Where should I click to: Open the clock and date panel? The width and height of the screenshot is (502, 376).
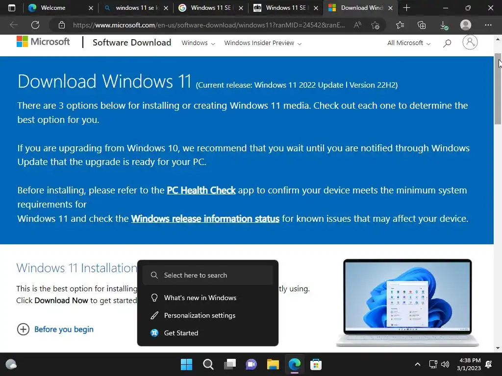click(x=469, y=364)
